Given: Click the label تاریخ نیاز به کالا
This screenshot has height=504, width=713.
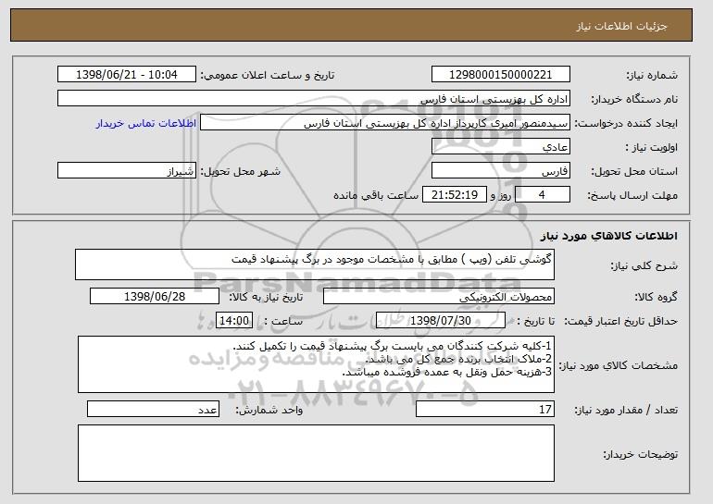Looking at the screenshot, I should tap(266, 297).
